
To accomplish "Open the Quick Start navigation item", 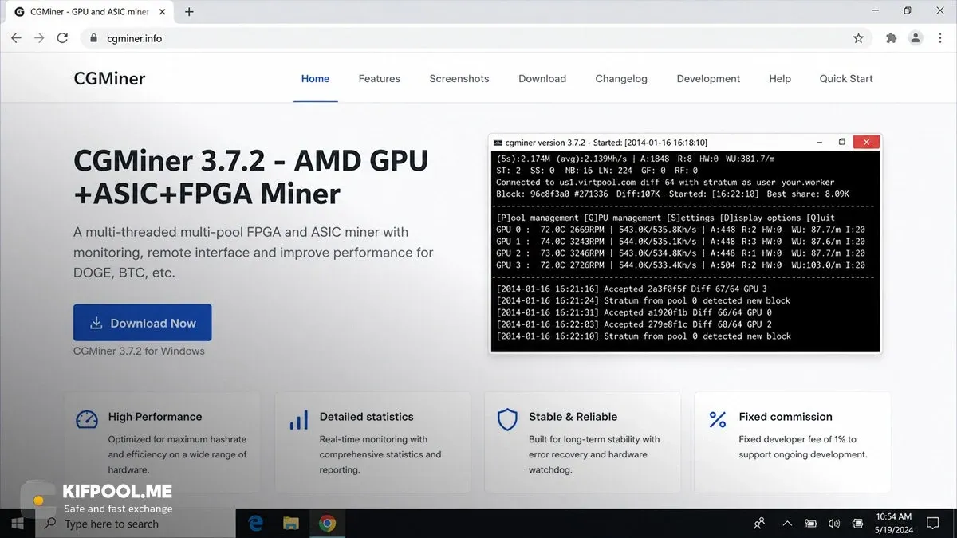I will 846,78.
